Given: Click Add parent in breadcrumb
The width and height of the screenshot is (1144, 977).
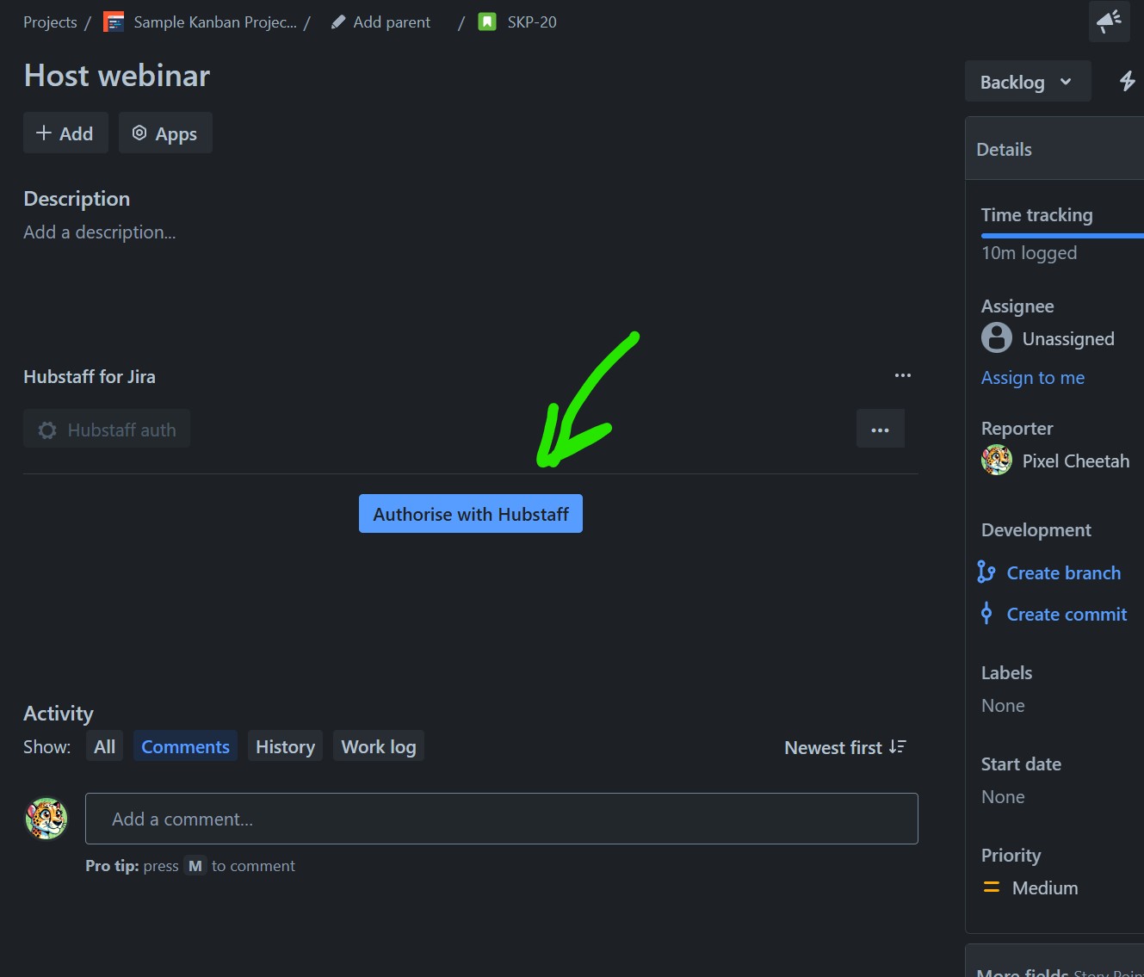Looking at the screenshot, I should 392,22.
